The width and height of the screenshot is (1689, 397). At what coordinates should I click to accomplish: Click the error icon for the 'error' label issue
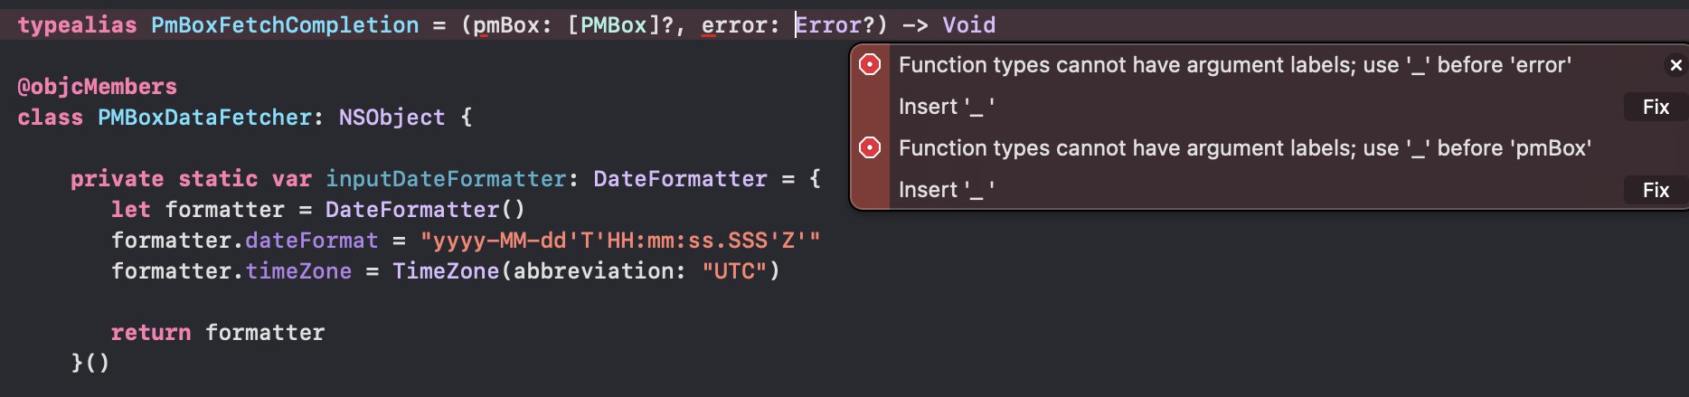(870, 64)
